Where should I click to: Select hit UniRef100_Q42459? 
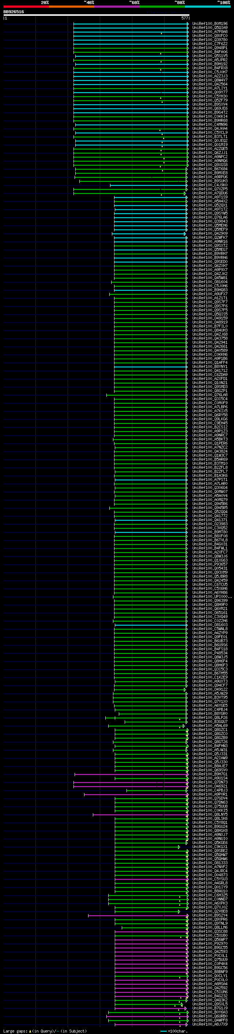point(210,580)
